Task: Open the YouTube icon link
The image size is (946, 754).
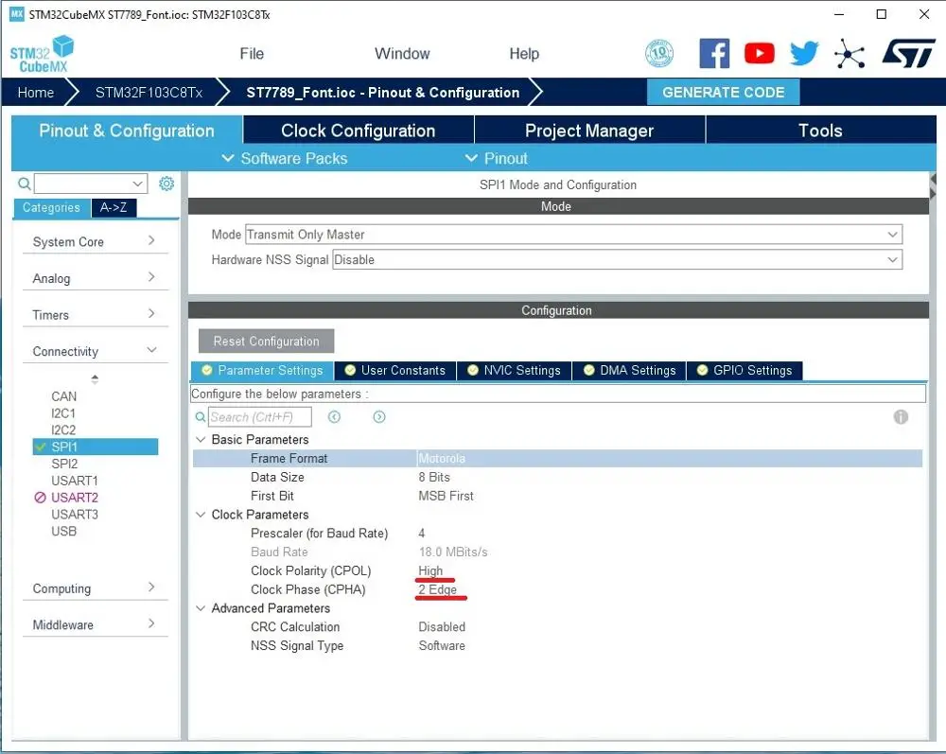Action: pyautogui.click(x=759, y=54)
